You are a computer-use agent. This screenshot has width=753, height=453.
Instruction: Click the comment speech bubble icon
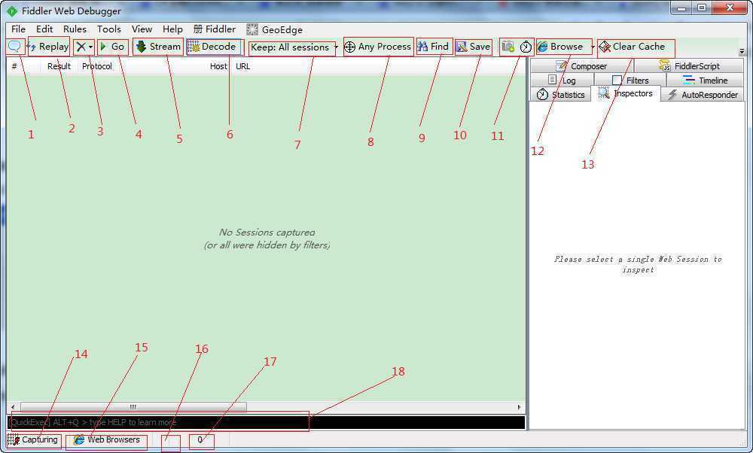tap(15, 47)
